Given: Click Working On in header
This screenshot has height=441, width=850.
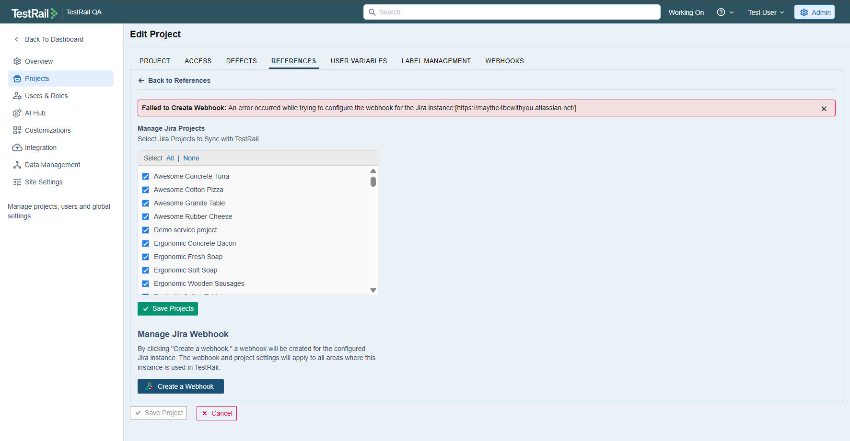Looking at the screenshot, I should pos(686,12).
